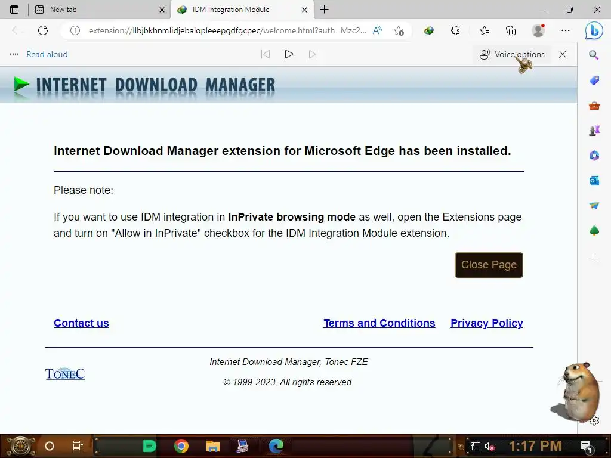This screenshot has width=611, height=458.
Task: Open read aloud more options dots
Action: pyautogui.click(x=14, y=54)
